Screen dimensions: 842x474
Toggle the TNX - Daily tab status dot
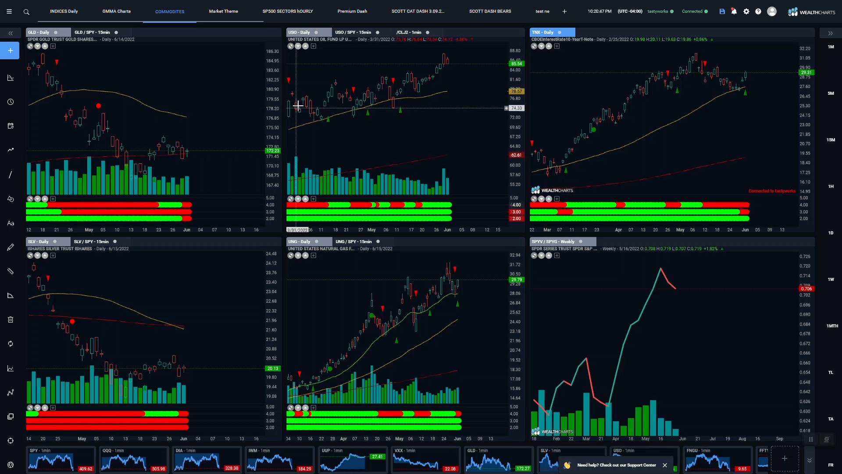point(560,32)
